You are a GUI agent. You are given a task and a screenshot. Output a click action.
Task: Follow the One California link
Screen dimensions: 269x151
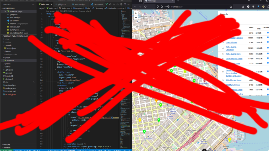(x=231, y=42)
